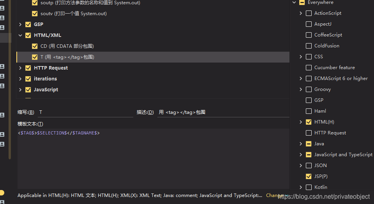Expand the Groovy context node
The height and width of the screenshot is (204, 374).
pyautogui.click(x=301, y=89)
